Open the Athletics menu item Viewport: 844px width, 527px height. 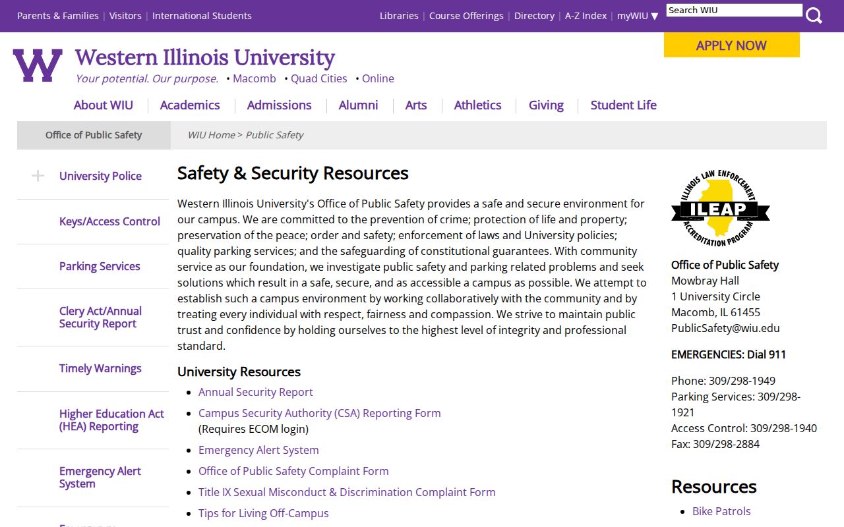click(477, 105)
